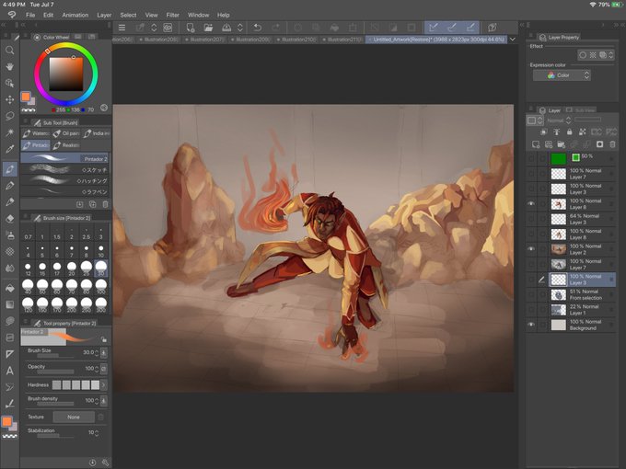The width and height of the screenshot is (626, 469).
Task: Select the Oil paint sub tool group
Action: 66,133
